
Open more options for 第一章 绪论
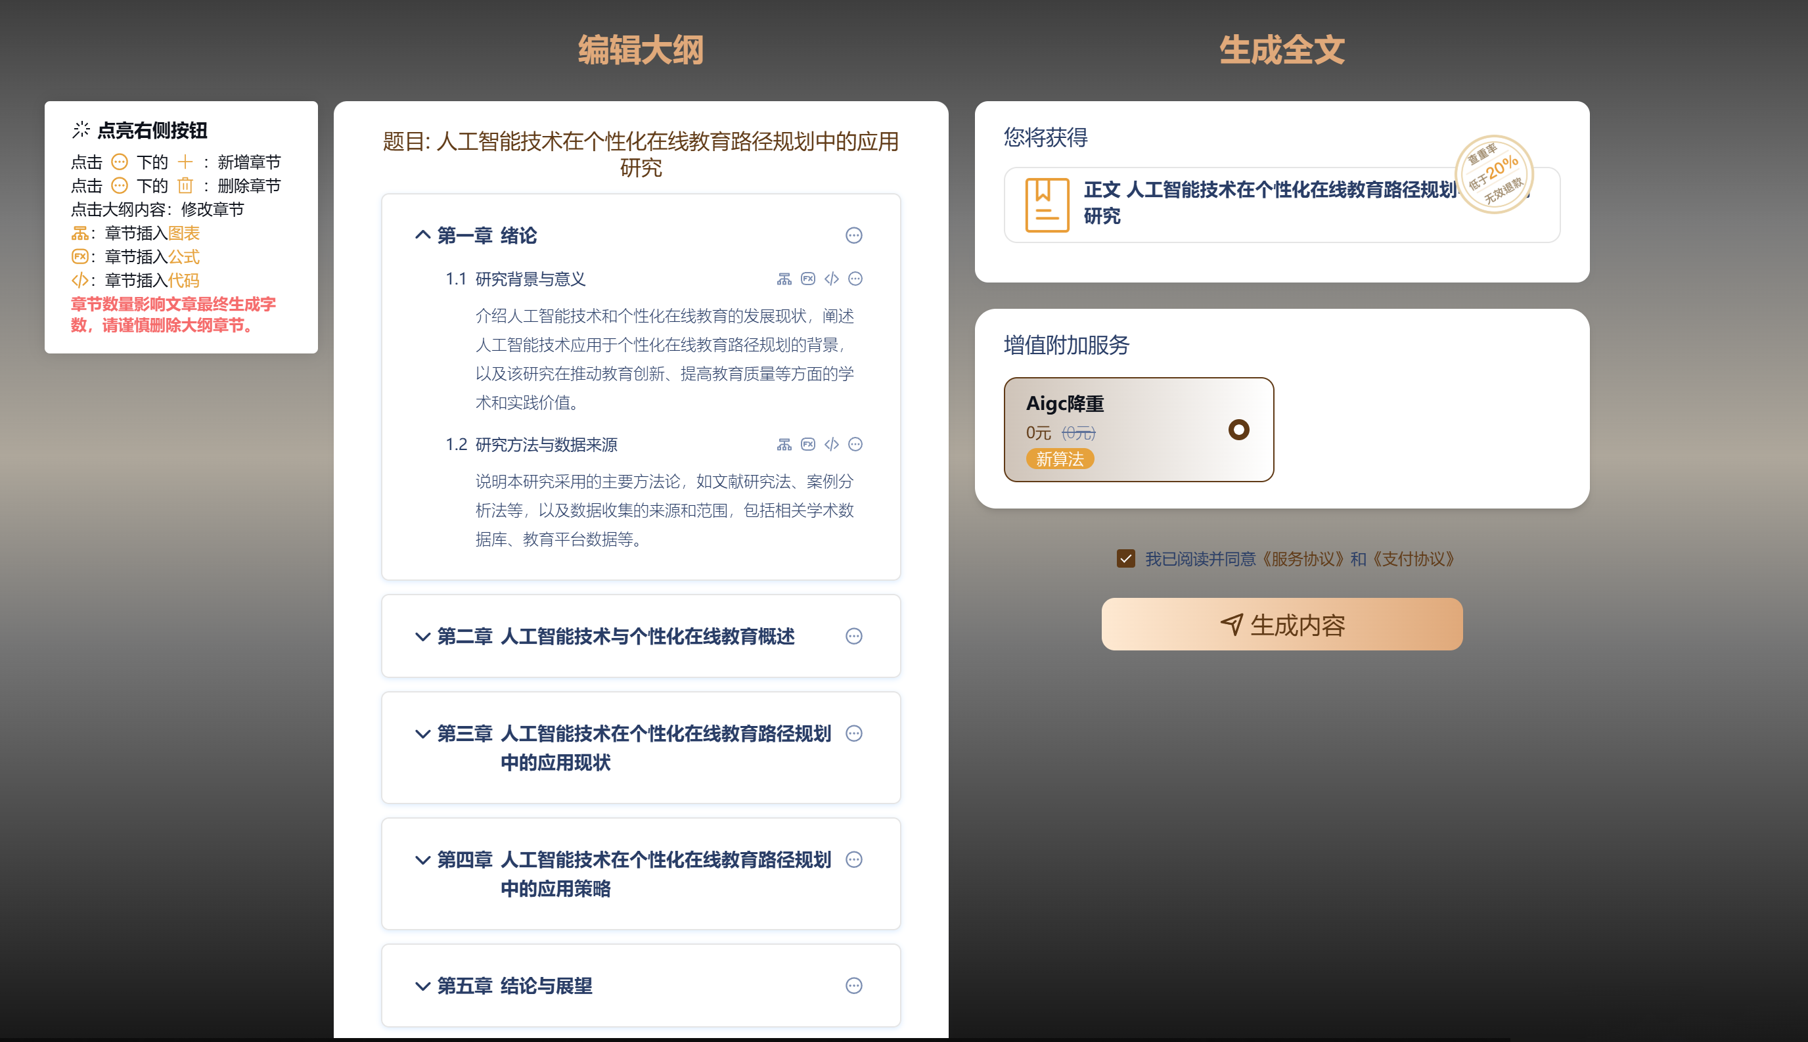(x=853, y=235)
